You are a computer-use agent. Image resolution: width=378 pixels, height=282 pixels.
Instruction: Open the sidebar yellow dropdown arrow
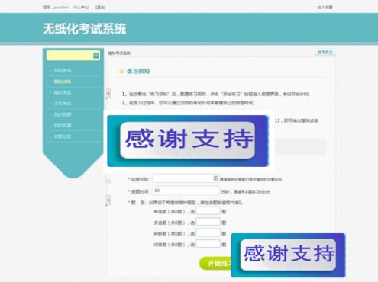[x=96, y=56]
